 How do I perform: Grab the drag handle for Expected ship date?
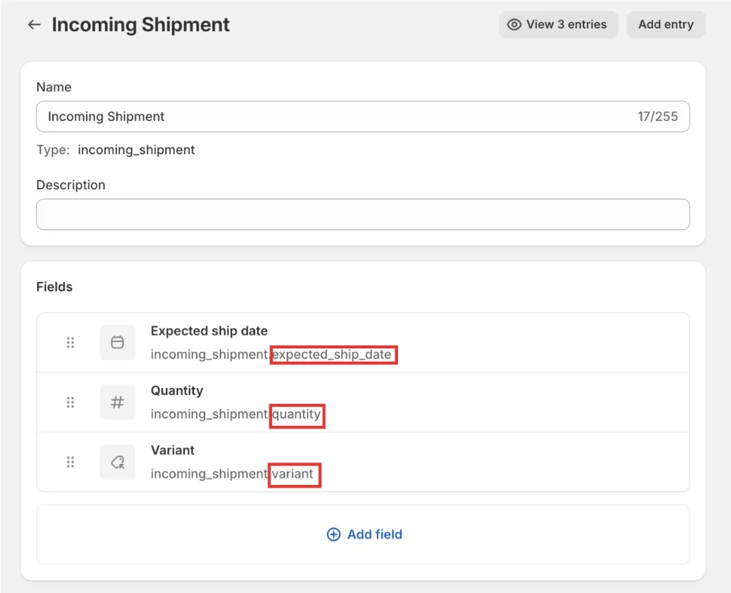click(70, 343)
